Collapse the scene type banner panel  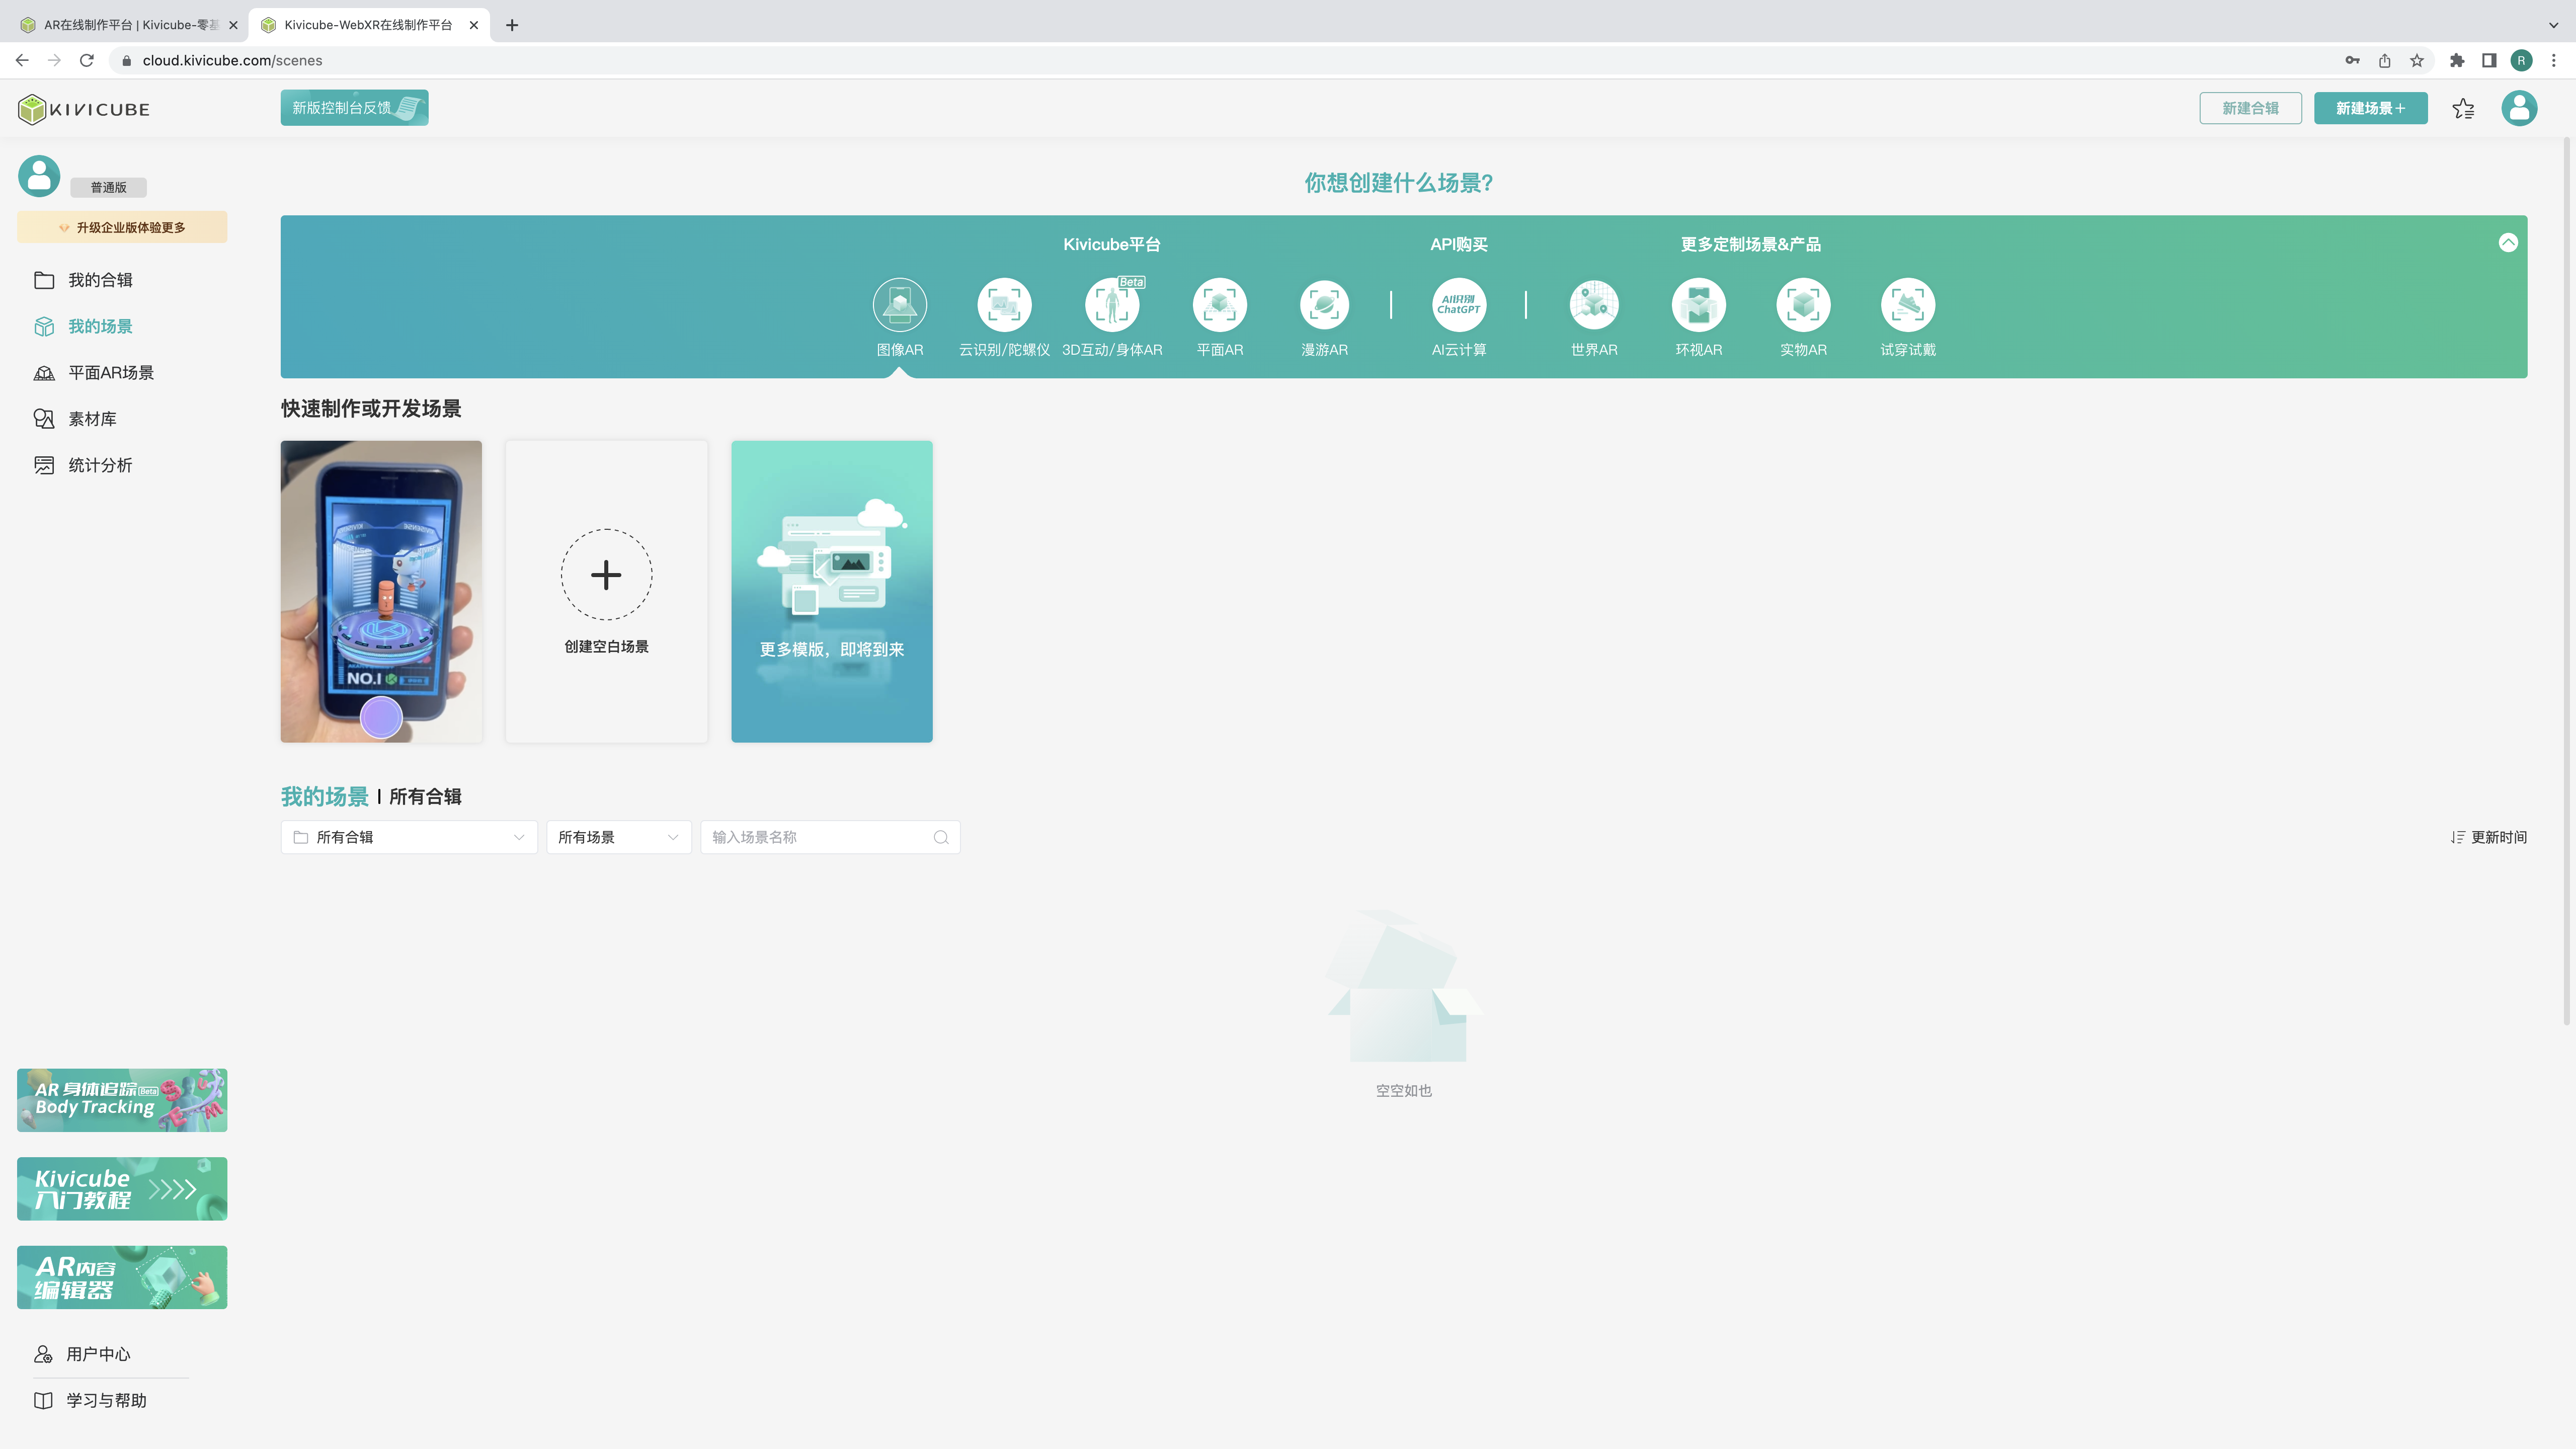(2507, 243)
